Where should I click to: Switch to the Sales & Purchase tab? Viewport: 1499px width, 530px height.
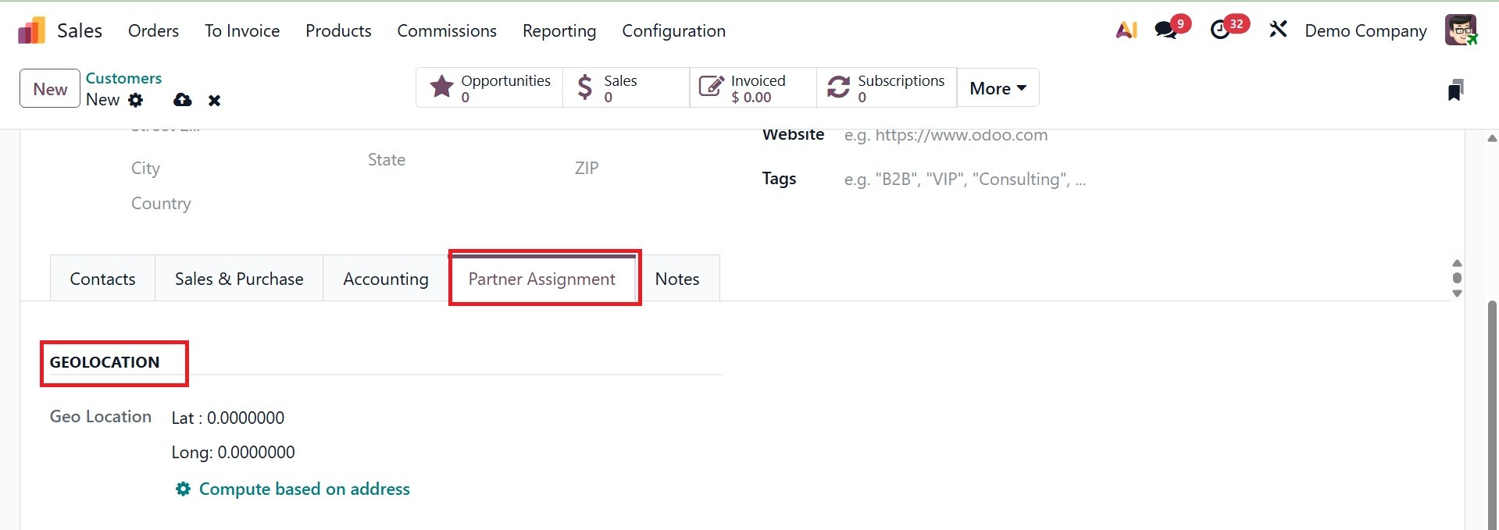tap(239, 279)
